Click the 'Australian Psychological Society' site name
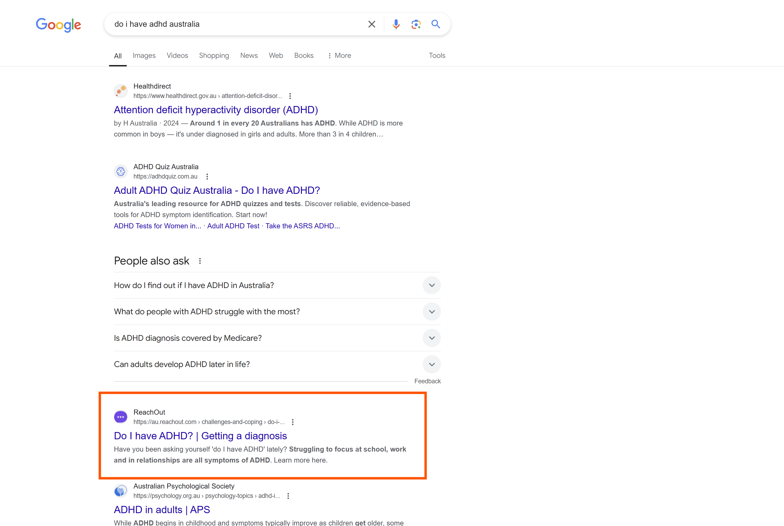The height and width of the screenshot is (526, 784). 184,486
